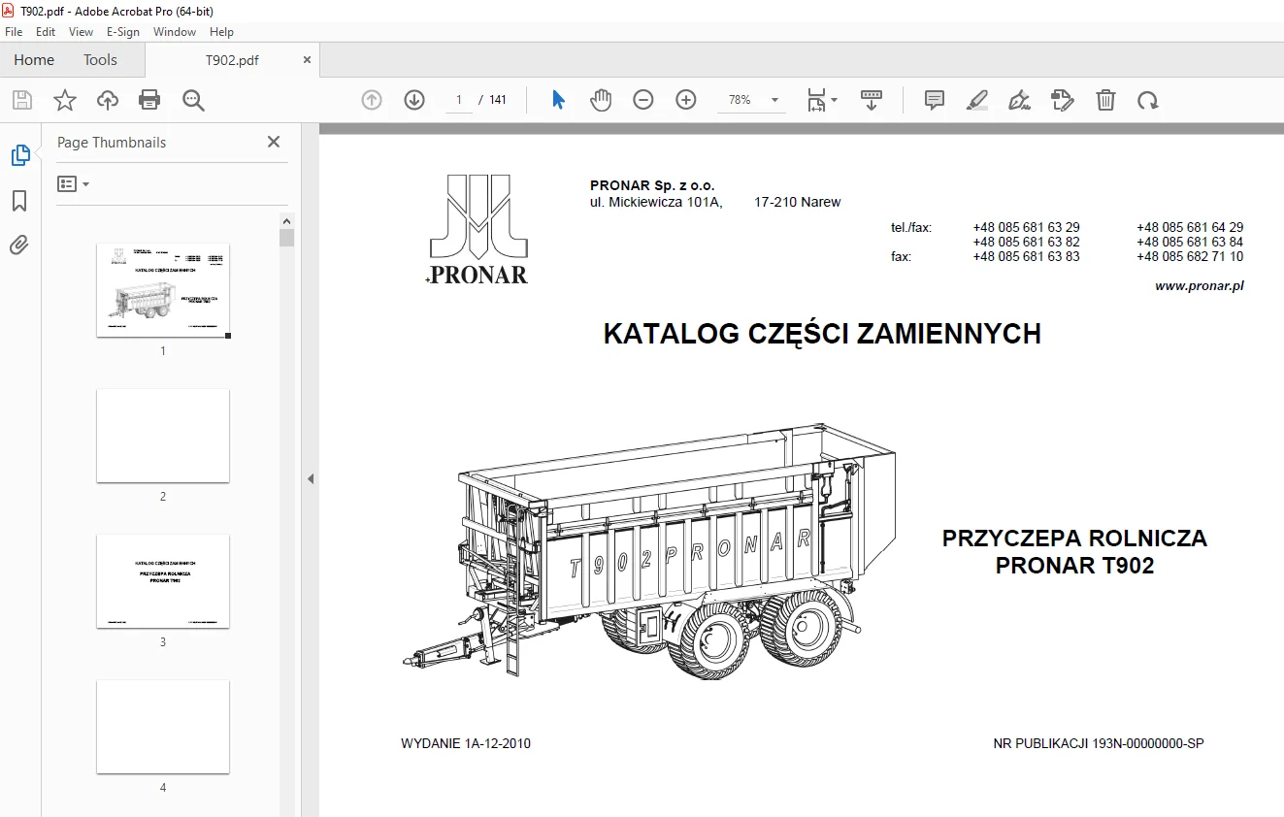Enable scrolling mode display
Screen dimensions: 1284x817
coord(872,100)
